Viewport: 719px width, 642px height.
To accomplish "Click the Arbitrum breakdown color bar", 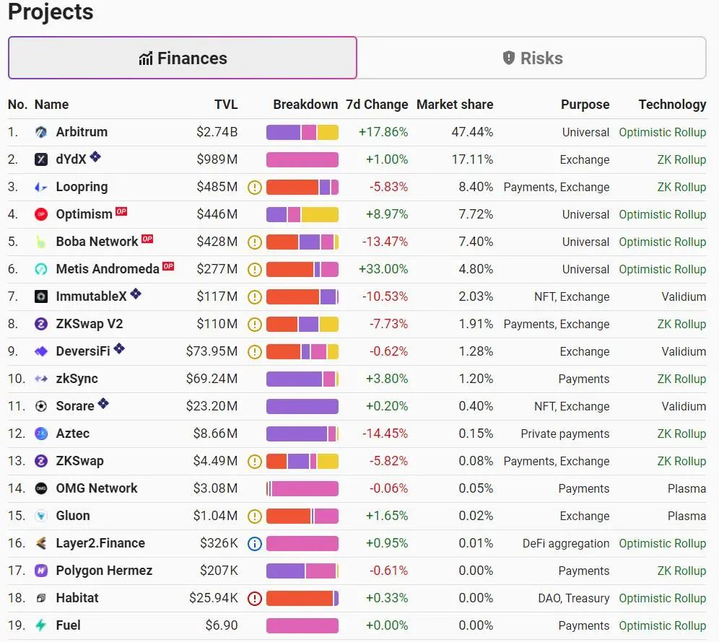I will tap(302, 133).
